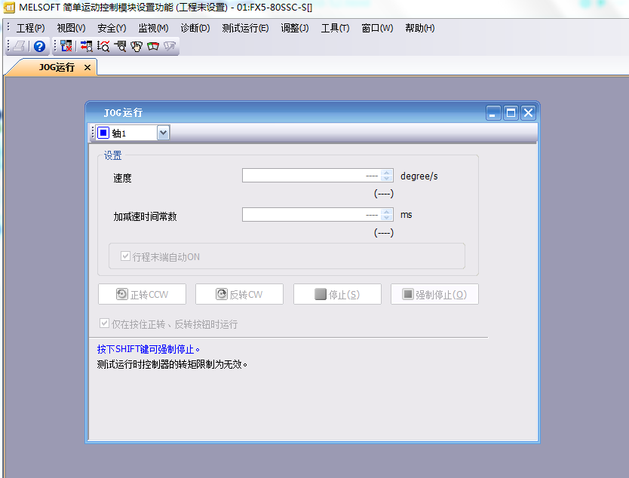Click the red and green panel toolbar icon
This screenshot has width=629, height=478.
point(153,46)
